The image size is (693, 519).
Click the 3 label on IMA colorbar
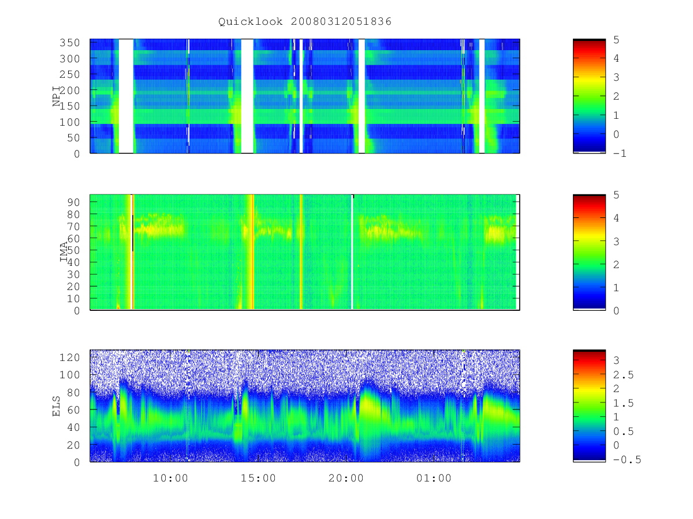(x=616, y=241)
